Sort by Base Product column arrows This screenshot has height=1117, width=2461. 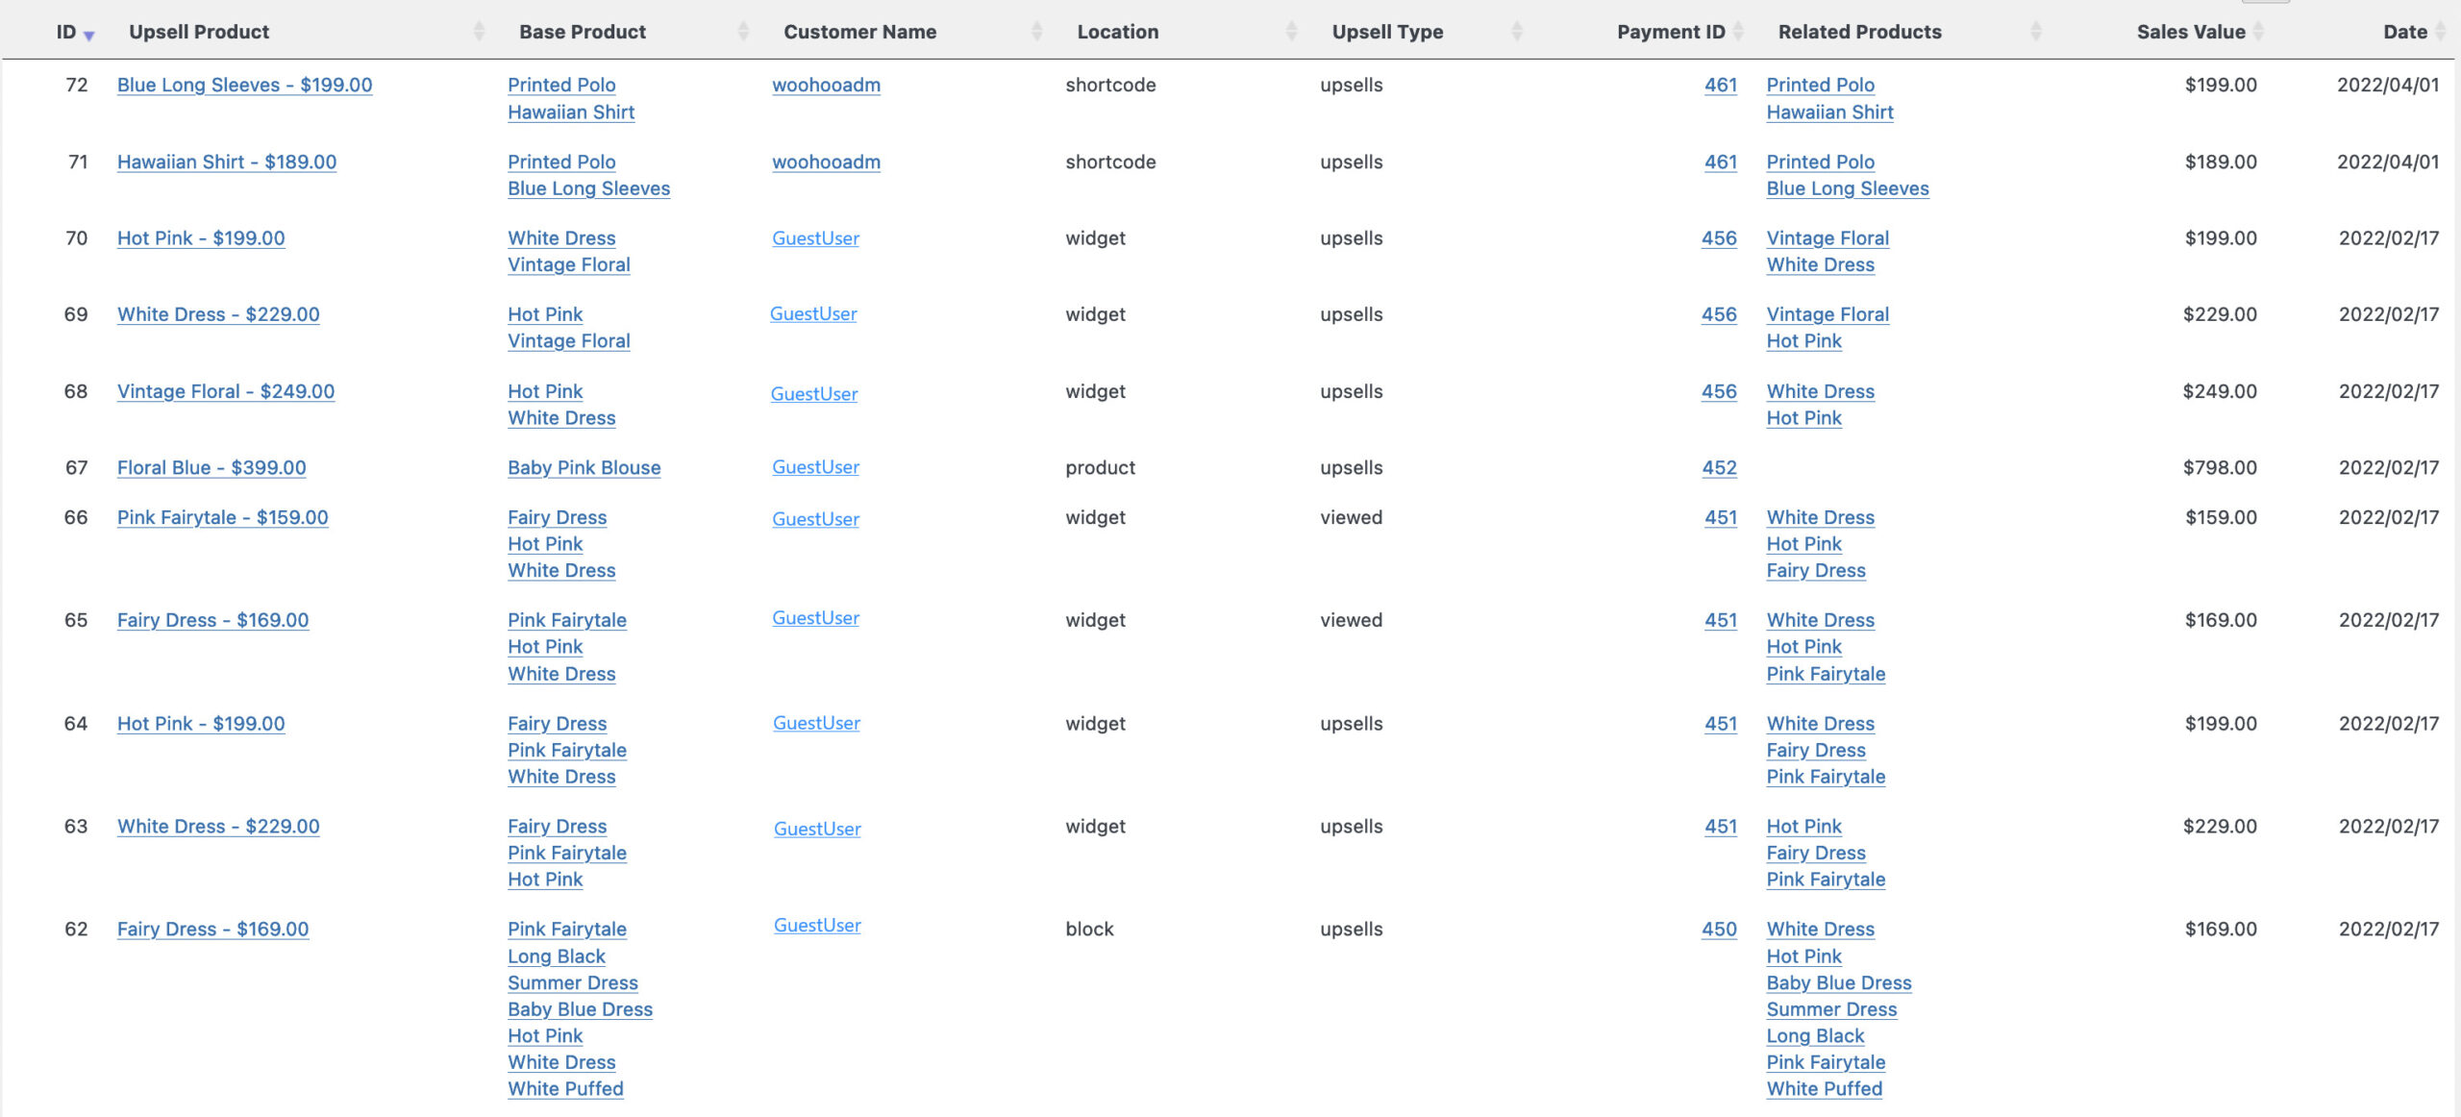pyautogui.click(x=743, y=32)
